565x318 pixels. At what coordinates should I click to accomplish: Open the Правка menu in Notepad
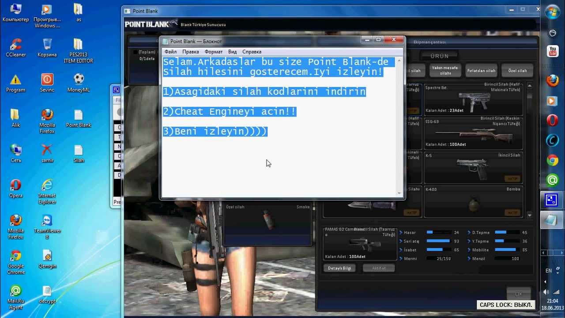(191, 52)
